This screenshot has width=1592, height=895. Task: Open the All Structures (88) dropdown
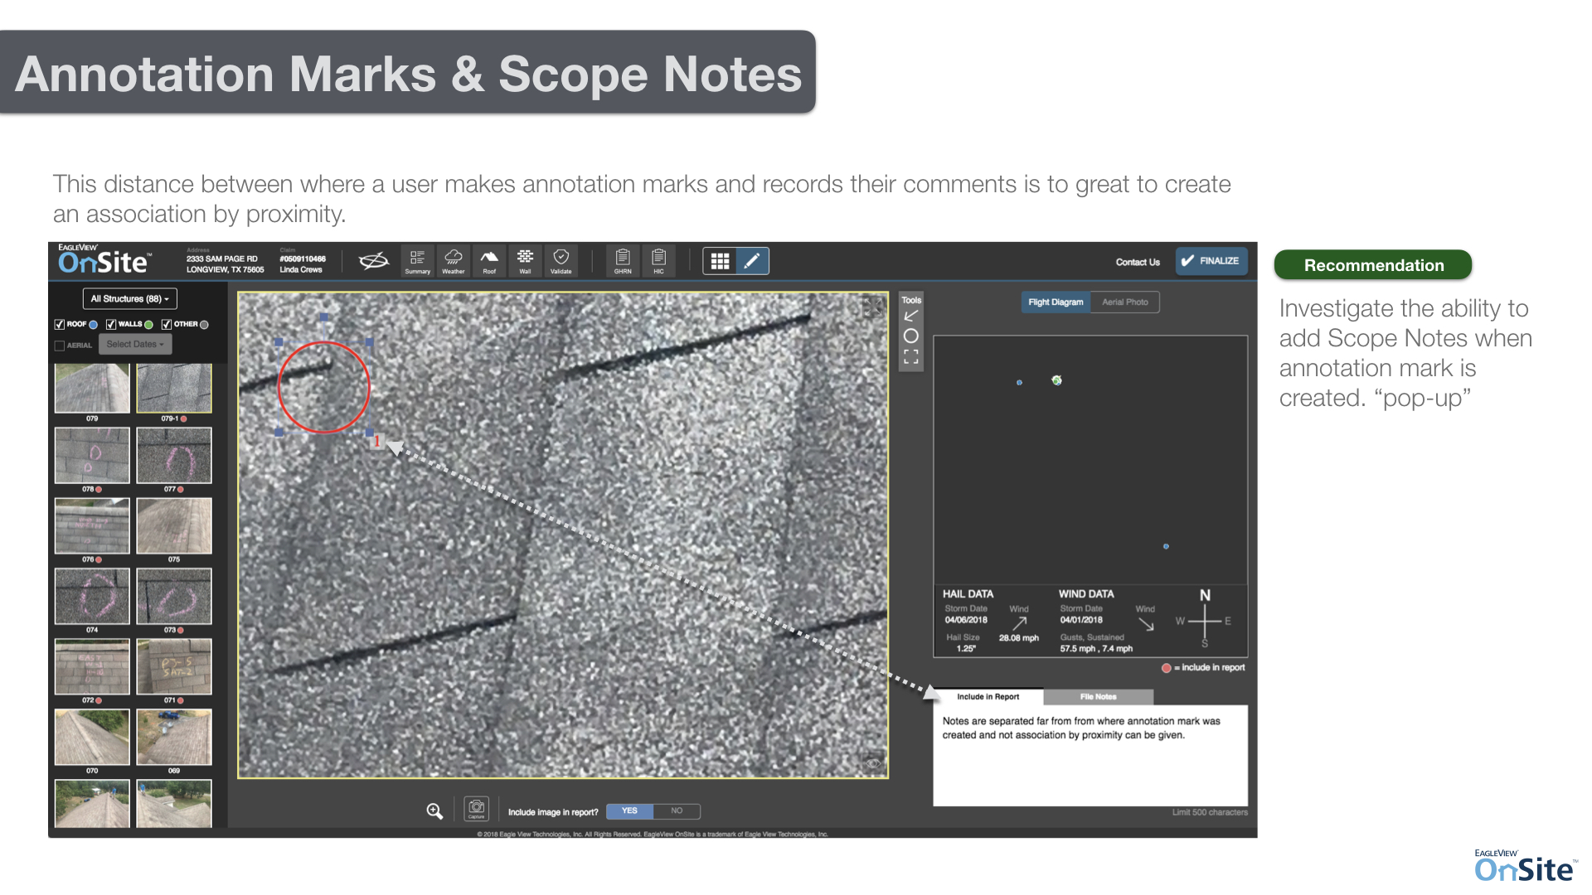pos(130,299)
